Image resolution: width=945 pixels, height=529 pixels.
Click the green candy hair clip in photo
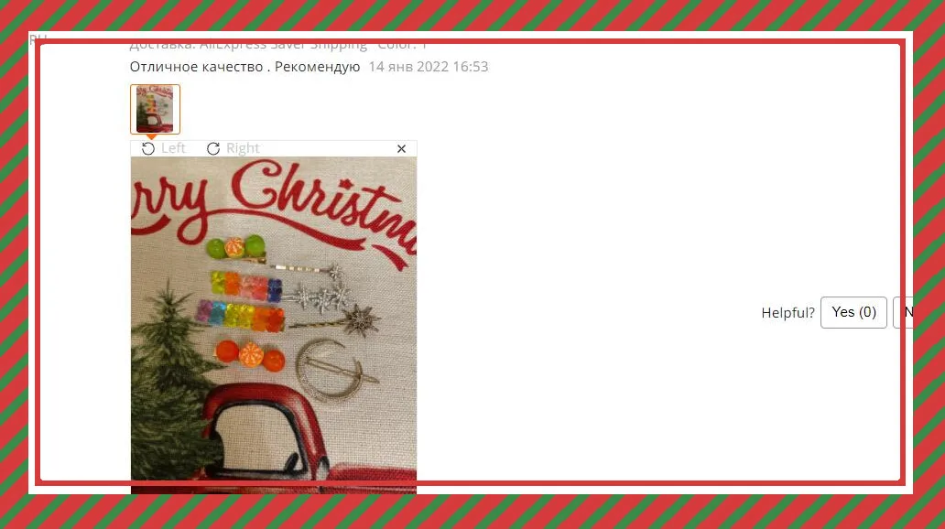point(236,247)
